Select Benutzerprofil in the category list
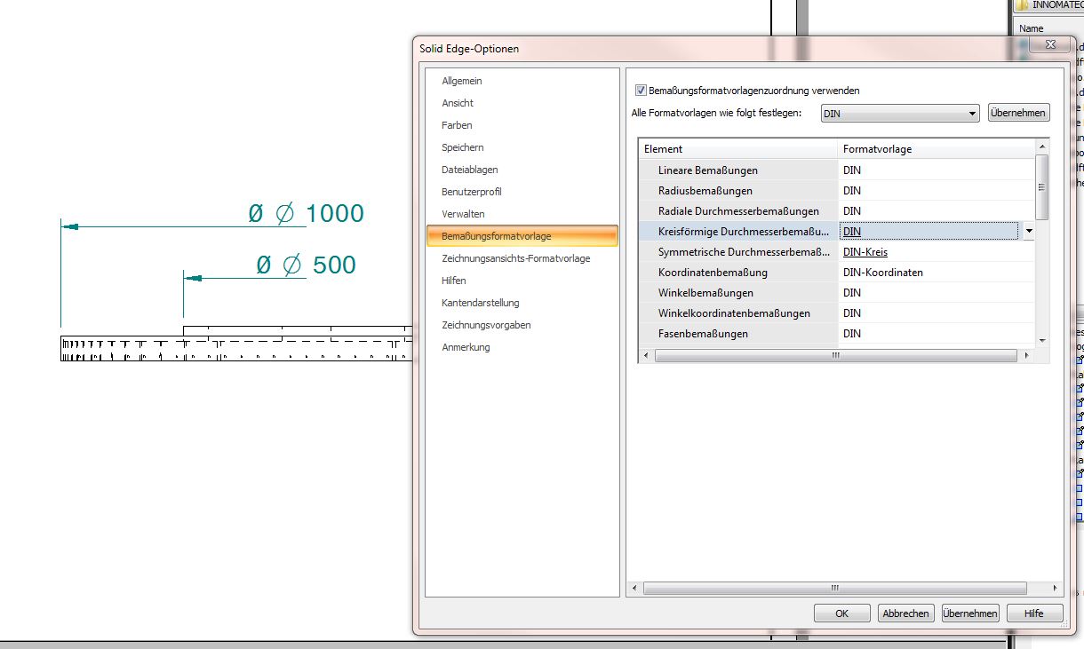The width and height of the screenshot is (1084, 649). pyautogui.click(x=472, y=192)
